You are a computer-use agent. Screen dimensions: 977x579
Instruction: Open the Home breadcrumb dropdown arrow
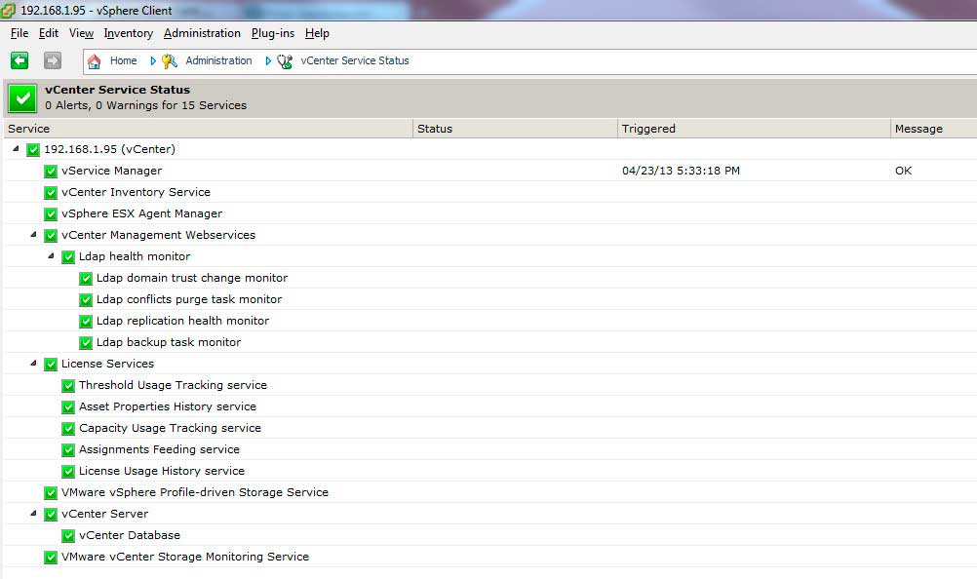153,61
